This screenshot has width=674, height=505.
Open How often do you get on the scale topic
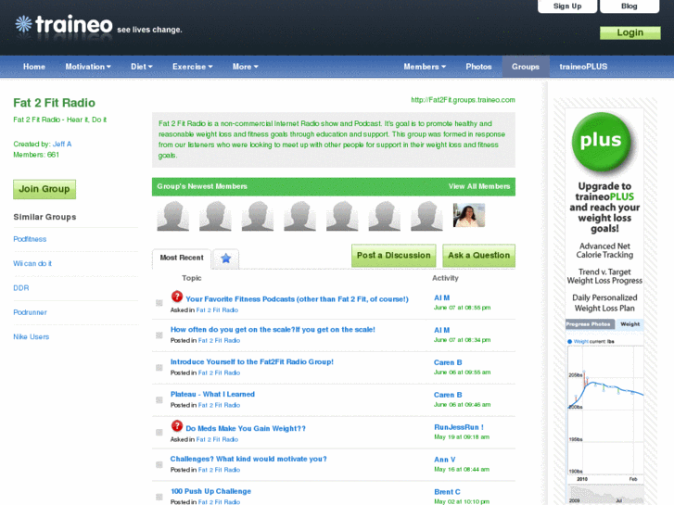[273, 330]
